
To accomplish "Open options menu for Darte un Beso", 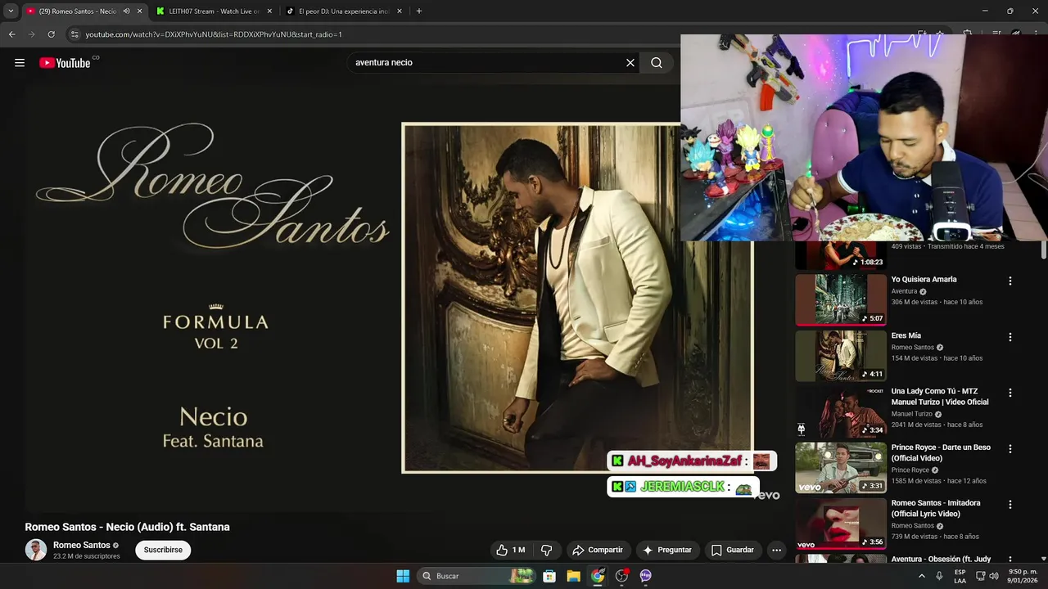I will [1010, 449].
